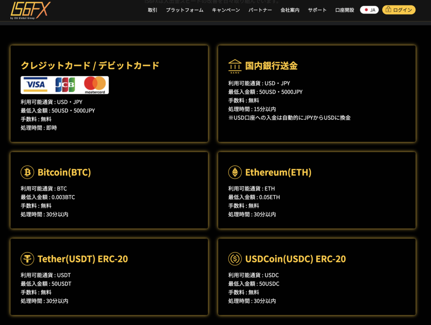
Task: Click 最低入金額 : 0.05ETH text
Action: (x=254, y=197)
